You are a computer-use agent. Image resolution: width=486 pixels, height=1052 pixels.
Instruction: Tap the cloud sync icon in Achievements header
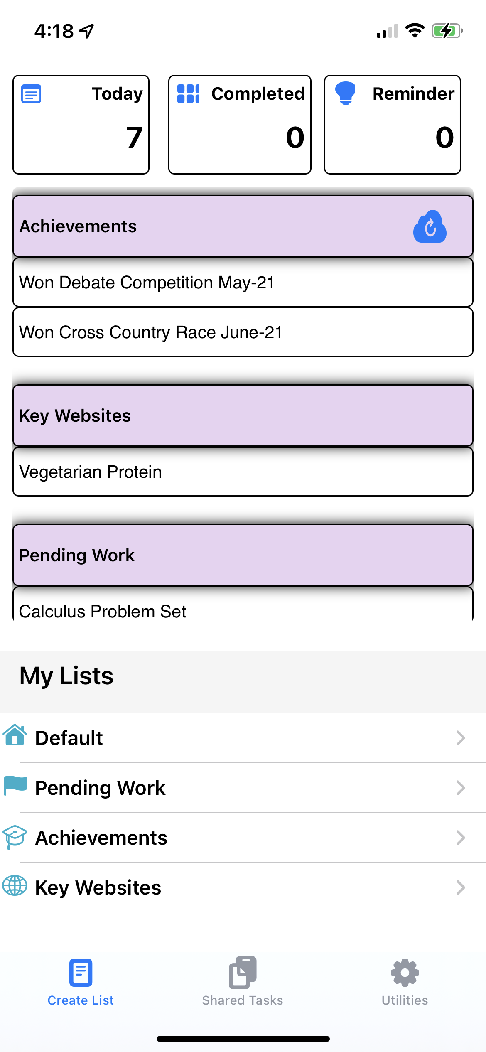(430, 226)
